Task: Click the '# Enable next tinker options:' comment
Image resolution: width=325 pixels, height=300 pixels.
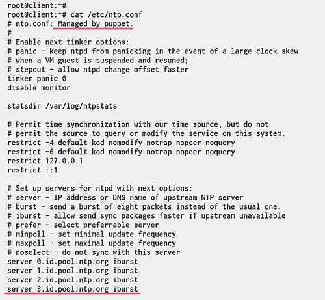Action: pos(68,42)
